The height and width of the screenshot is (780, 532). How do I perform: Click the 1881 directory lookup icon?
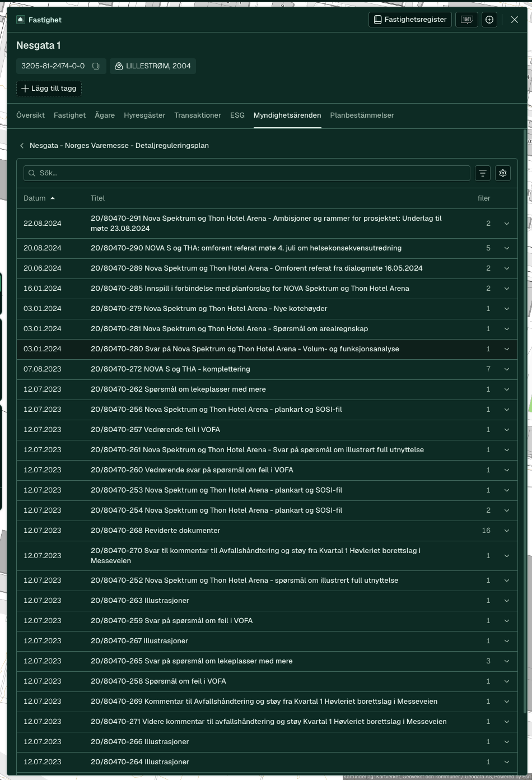[466, 20]
